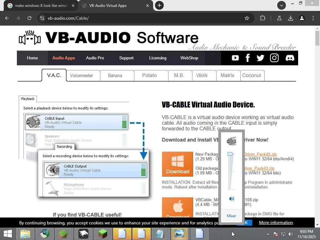
Task: View site information icon in address bar
Action: coord(42,18)
